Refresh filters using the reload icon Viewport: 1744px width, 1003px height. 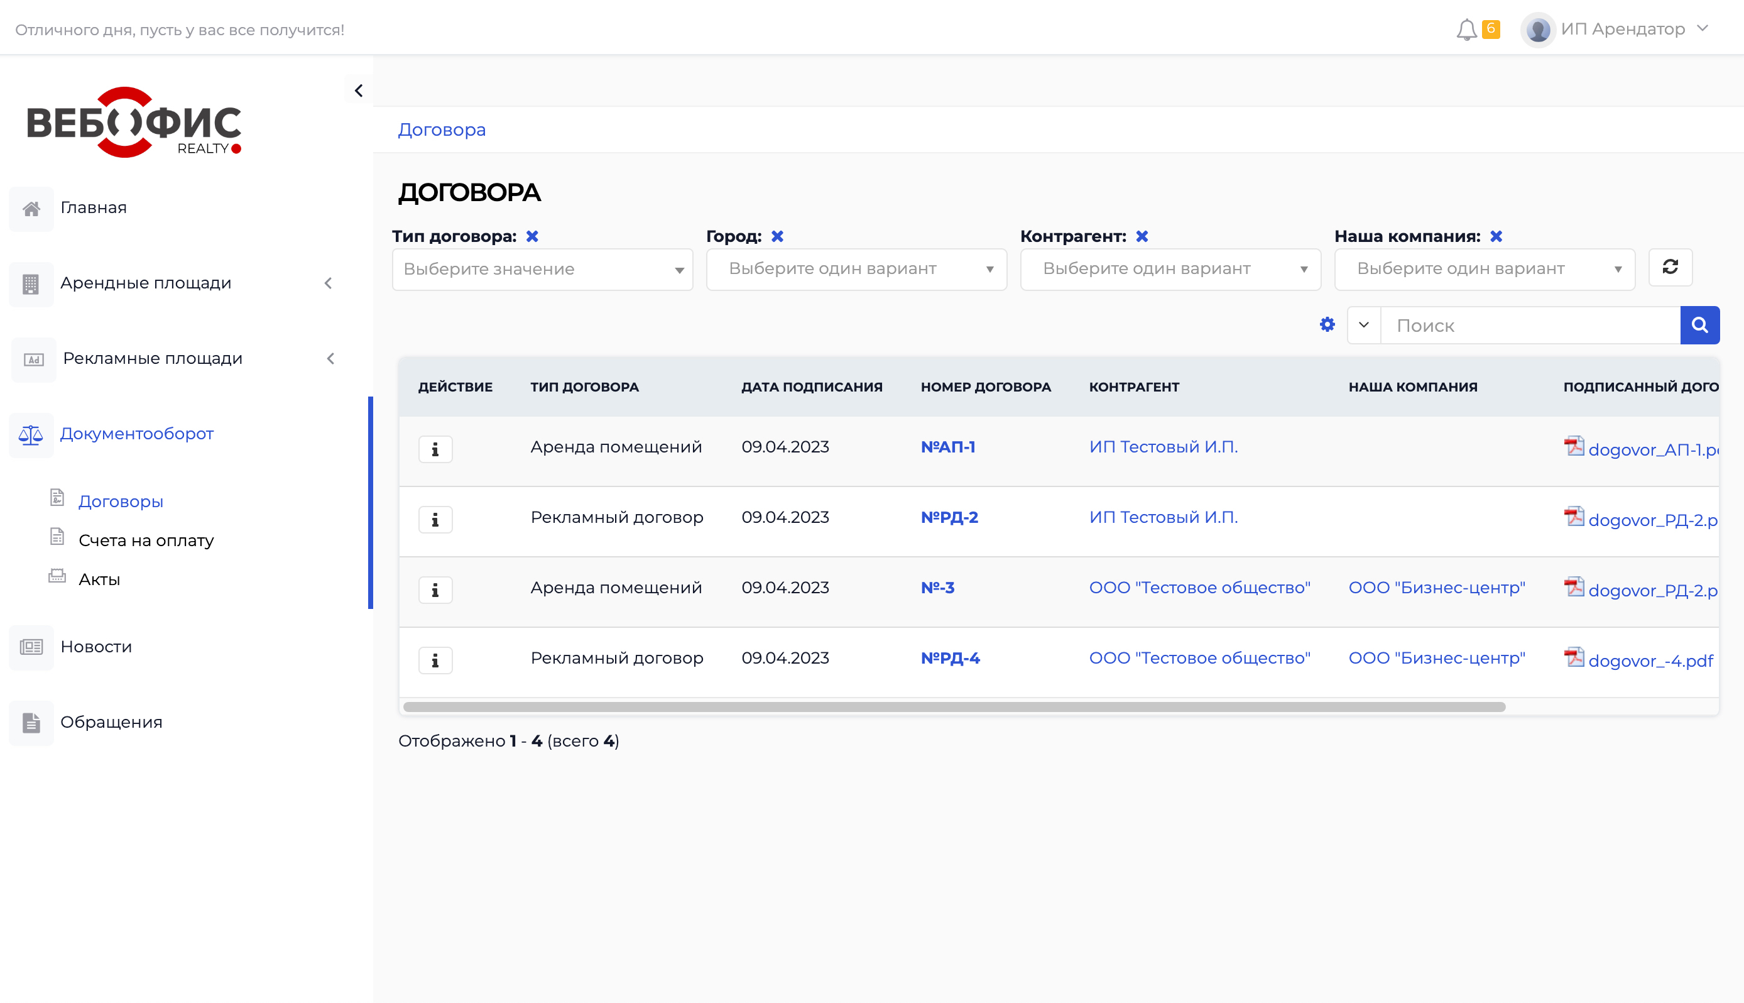(1670, 267)
